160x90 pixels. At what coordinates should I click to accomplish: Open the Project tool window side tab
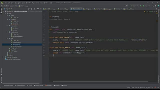pos(1,10)
